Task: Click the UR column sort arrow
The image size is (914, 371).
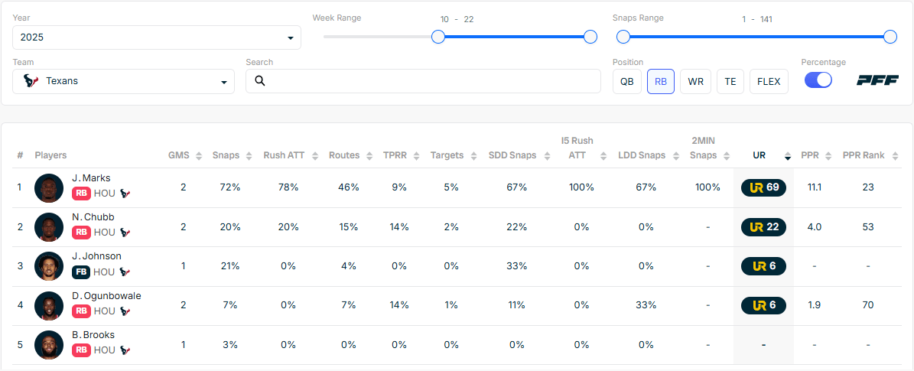Action: (x=788, y=156)
